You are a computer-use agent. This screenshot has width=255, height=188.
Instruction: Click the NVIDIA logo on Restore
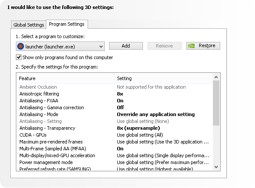(191, 46)
